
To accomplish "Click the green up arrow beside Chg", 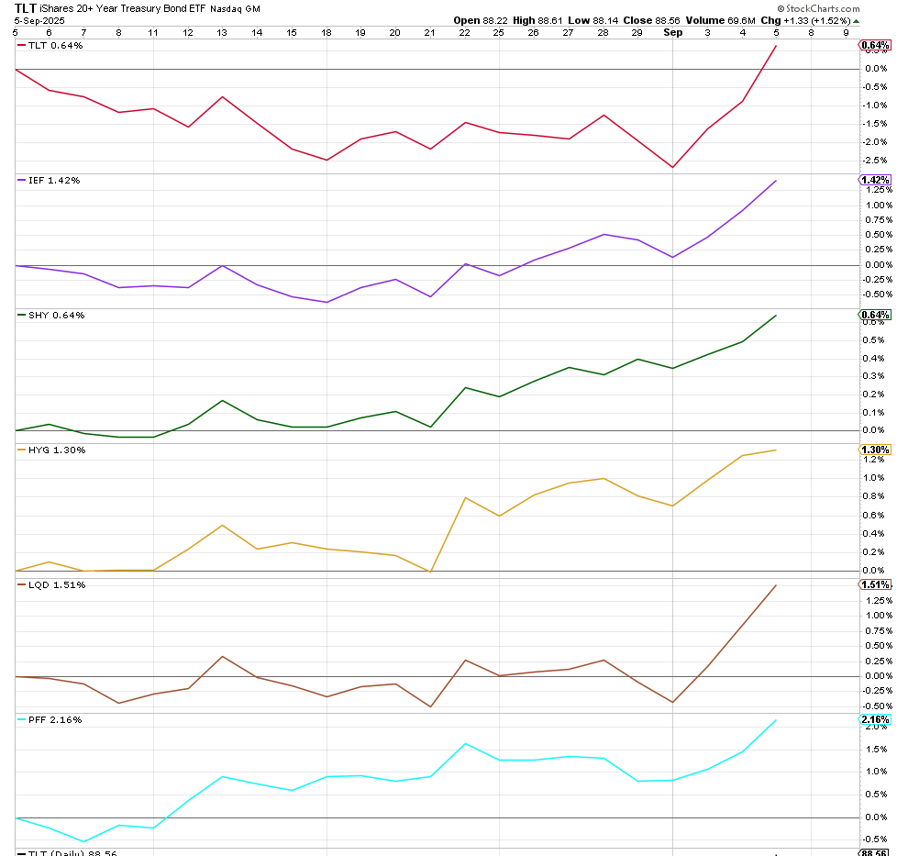I will [x=857, y=20].
